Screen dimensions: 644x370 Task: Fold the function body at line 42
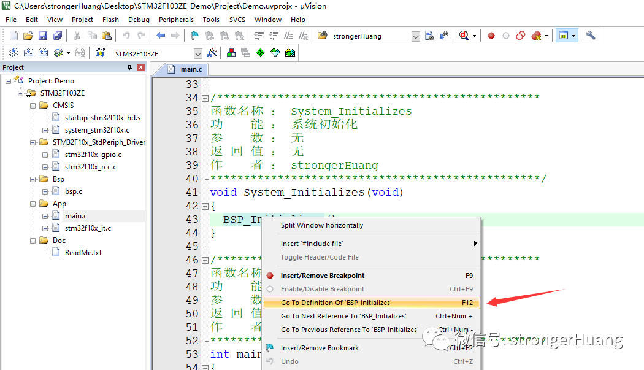(205, 206)
